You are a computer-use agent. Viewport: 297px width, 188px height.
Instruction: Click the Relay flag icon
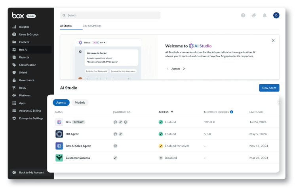(x=14, y=88)
